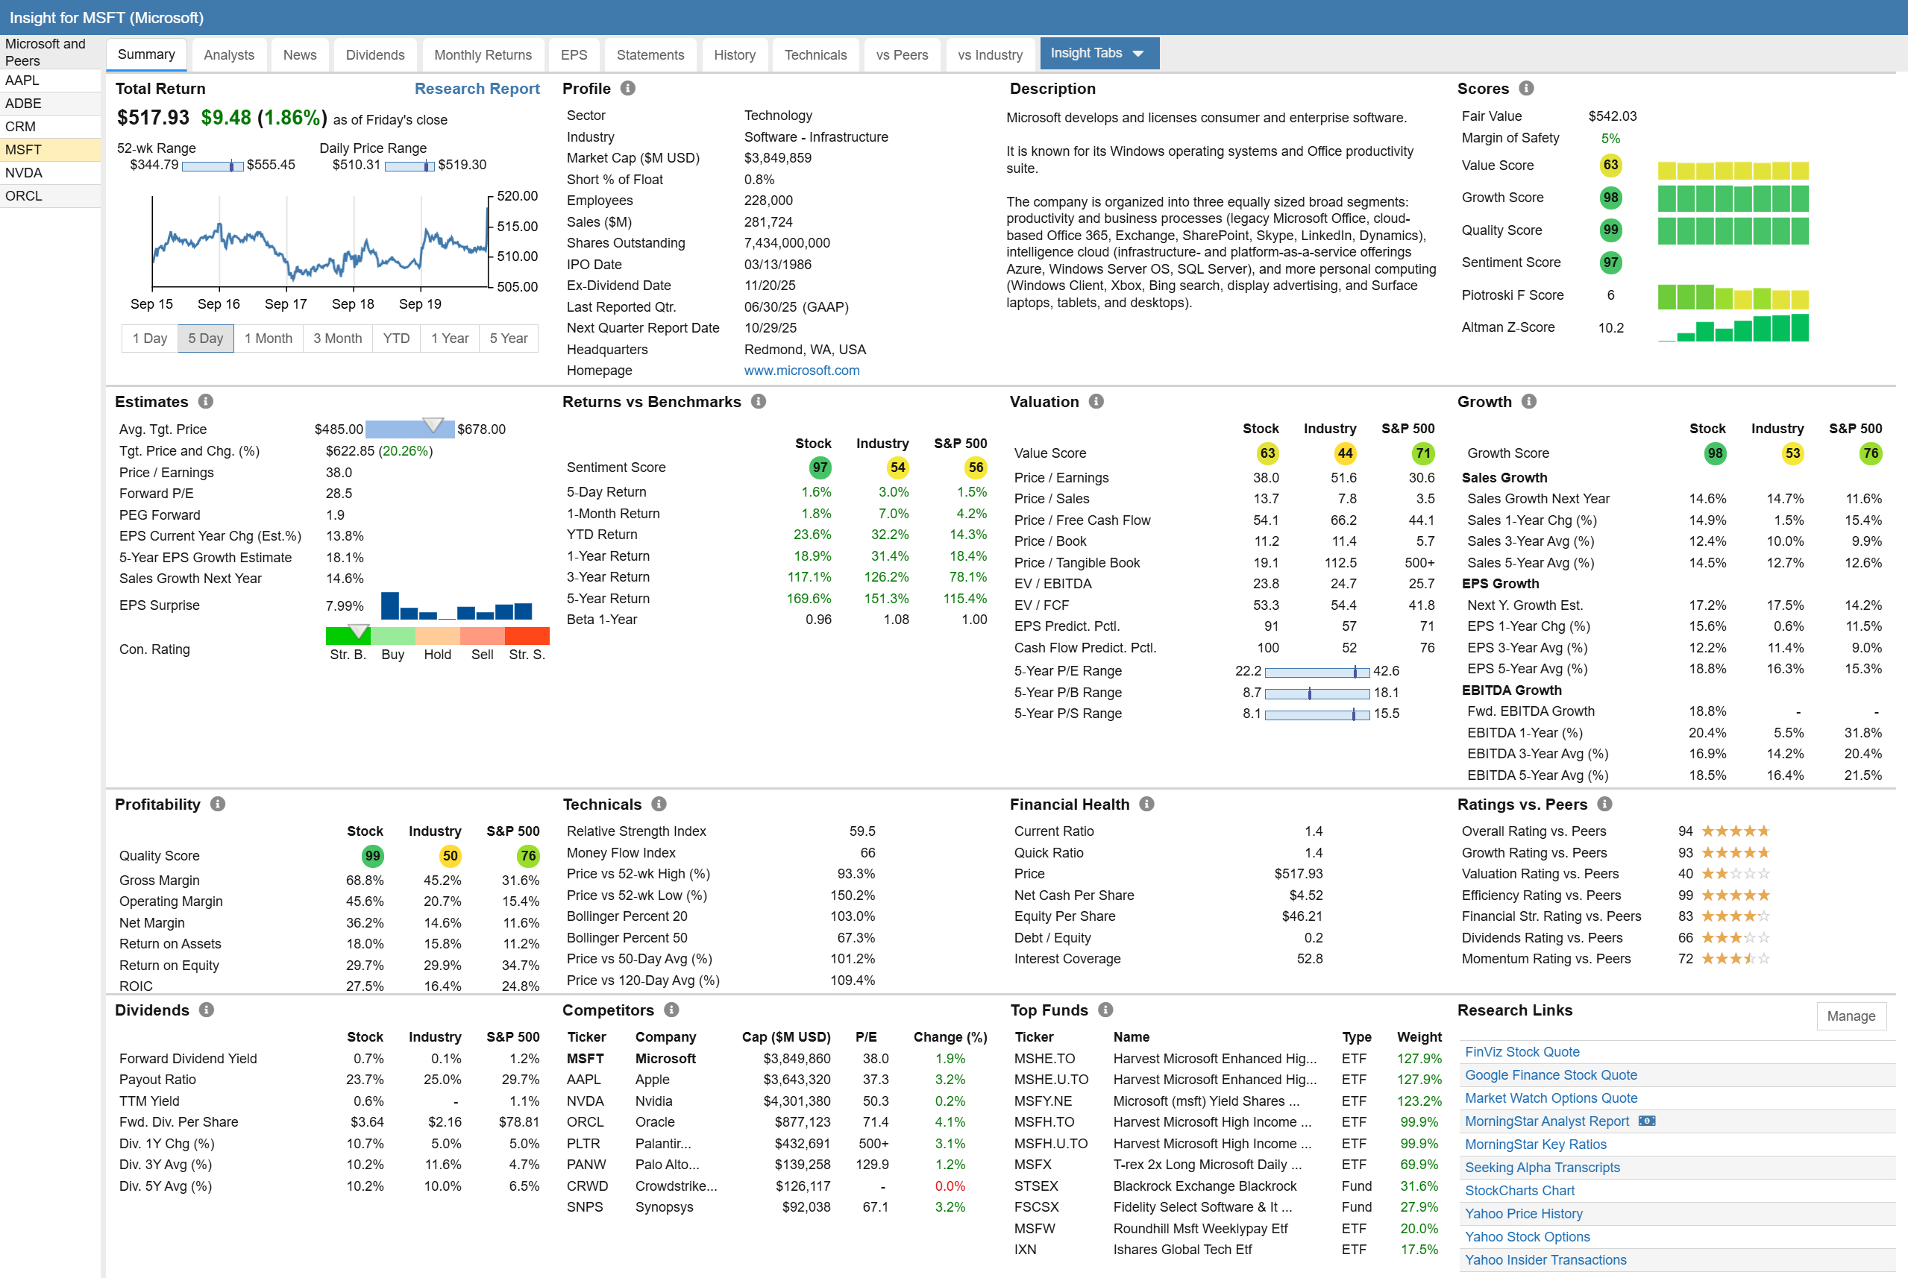Click the Scores info icon
The height and width of the screenshot is (1278, 1908).
(1526, 88)
